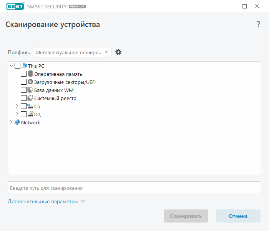
Task: Click the WMI database icon
Action: point(30,90)
